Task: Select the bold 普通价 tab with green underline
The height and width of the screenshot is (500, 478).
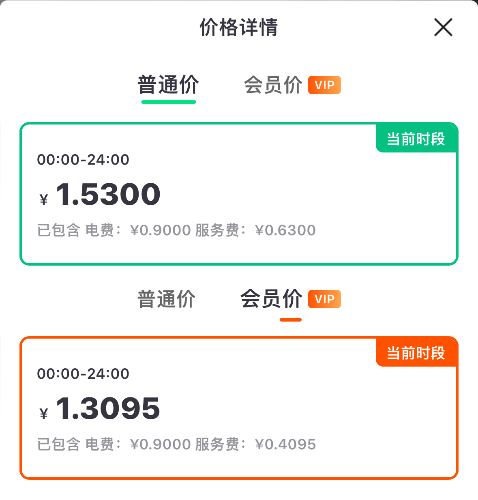Action: [168, 85]
